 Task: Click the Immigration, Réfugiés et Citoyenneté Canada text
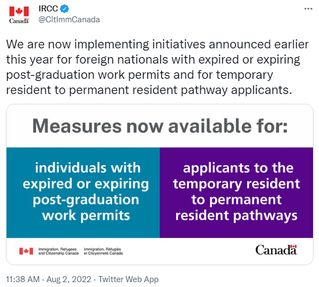103,251
